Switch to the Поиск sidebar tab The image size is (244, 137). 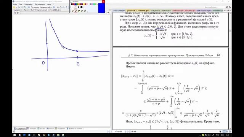coord(50,129)
